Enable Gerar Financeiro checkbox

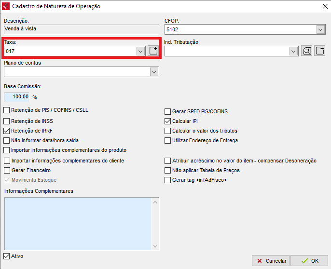[7, 170]
